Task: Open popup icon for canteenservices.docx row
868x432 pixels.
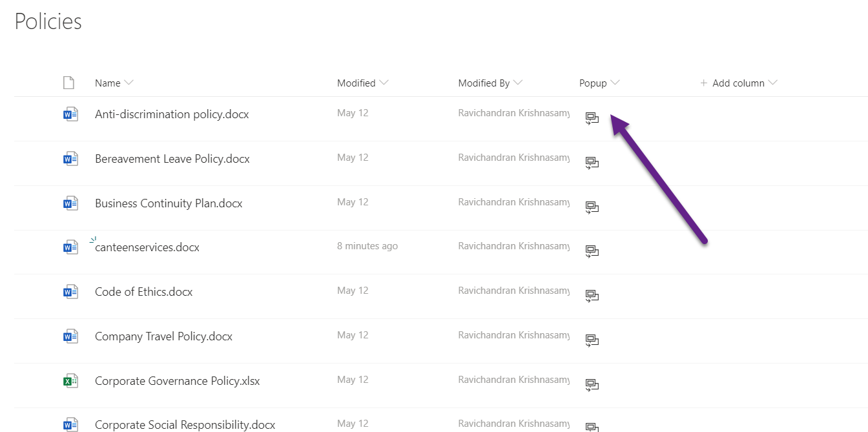Action: [x=592, y=251]
